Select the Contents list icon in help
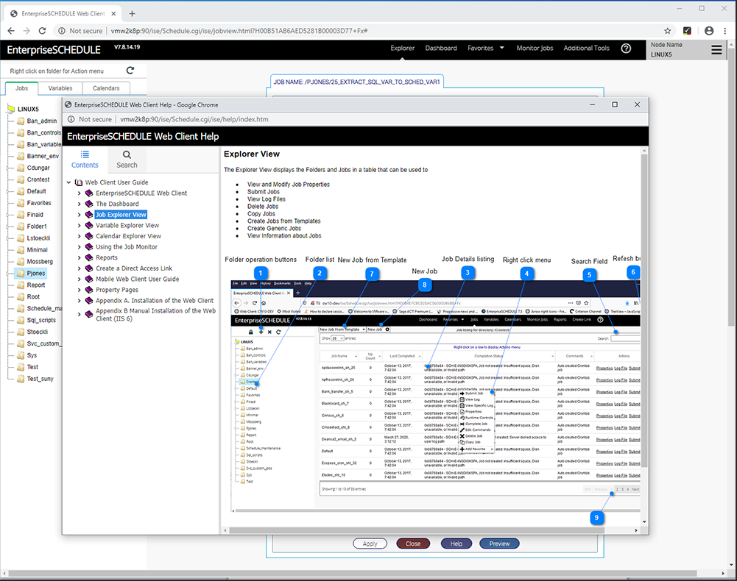737x581 pixels. [85, 155]
